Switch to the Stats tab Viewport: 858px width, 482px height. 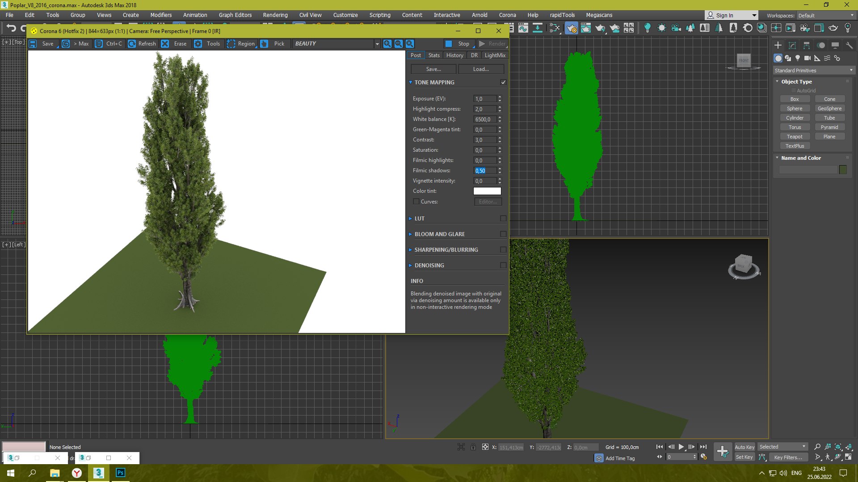point(434,55)
